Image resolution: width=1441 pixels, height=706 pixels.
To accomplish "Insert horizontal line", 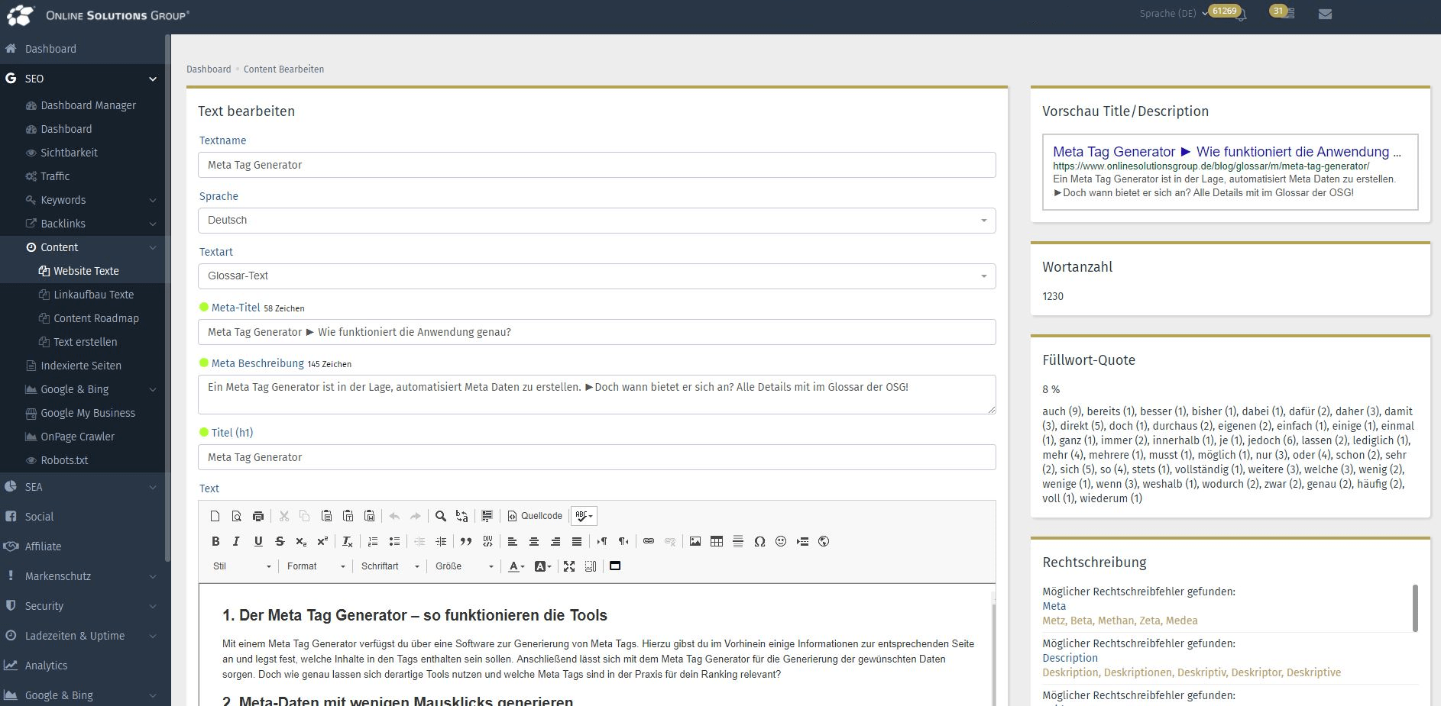I will tap(738, 541).
